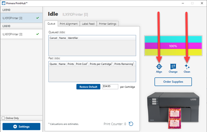Open the Print Alignment tab
207x132 pixels.
[69, 24]
